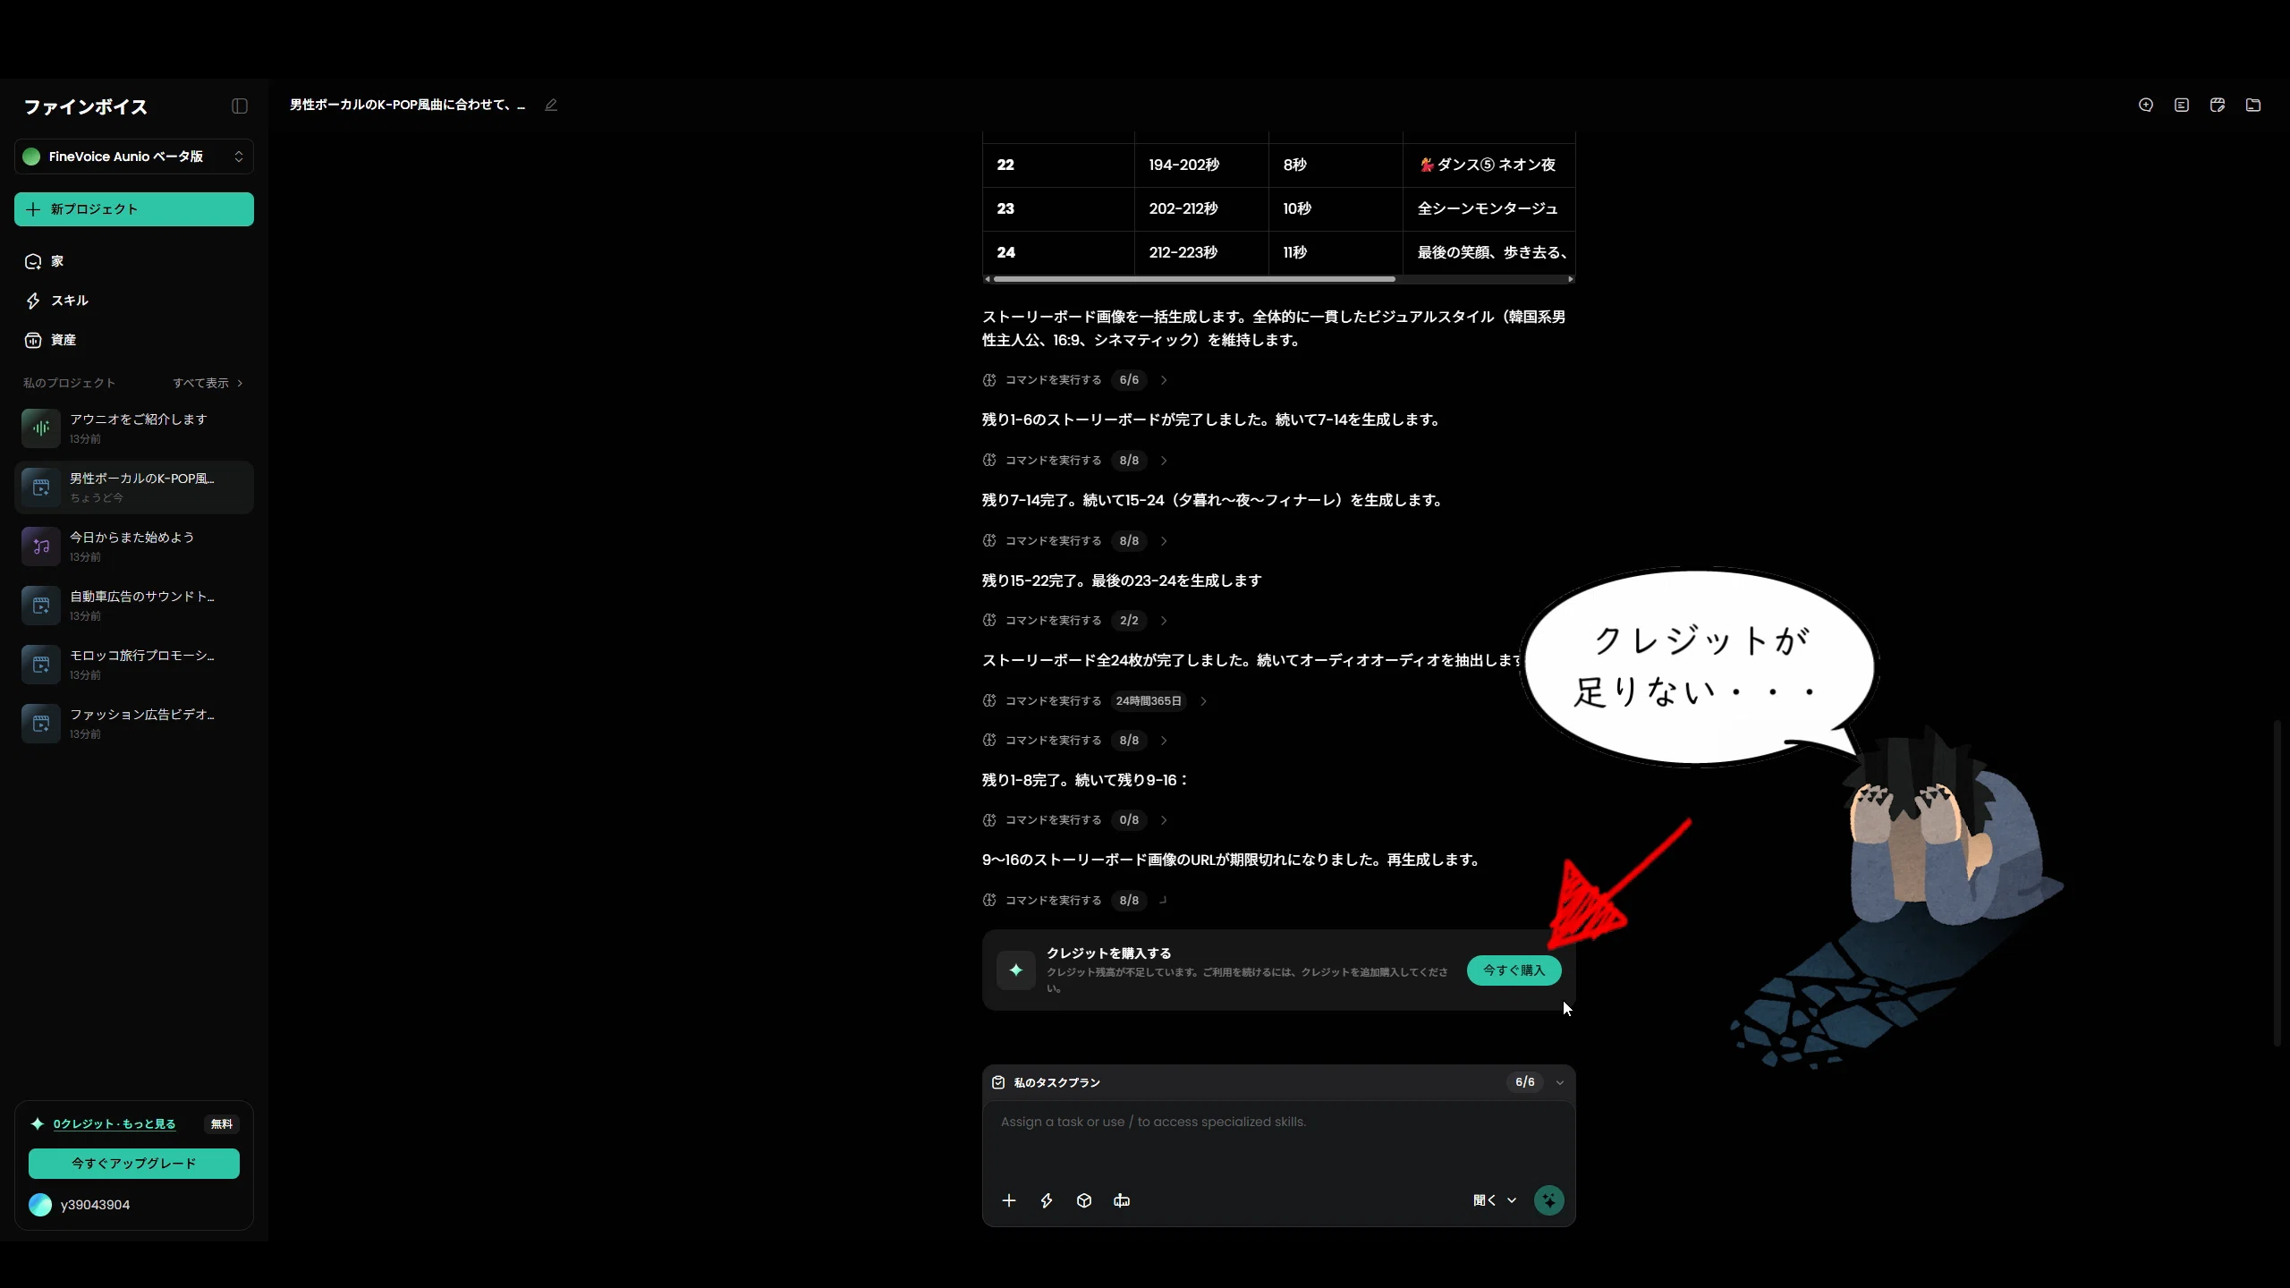Click すべて表示 in projects section

point(208,383)
